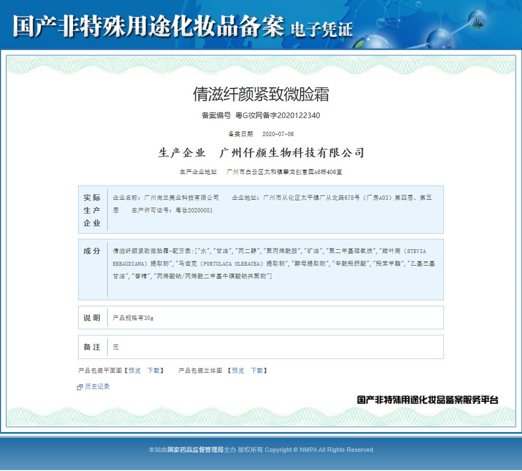Image resolution: width=522 pixels, height=471 pixels.
Task: Preview the 产品包装立体图 image
Action: [x=238, y=371]
